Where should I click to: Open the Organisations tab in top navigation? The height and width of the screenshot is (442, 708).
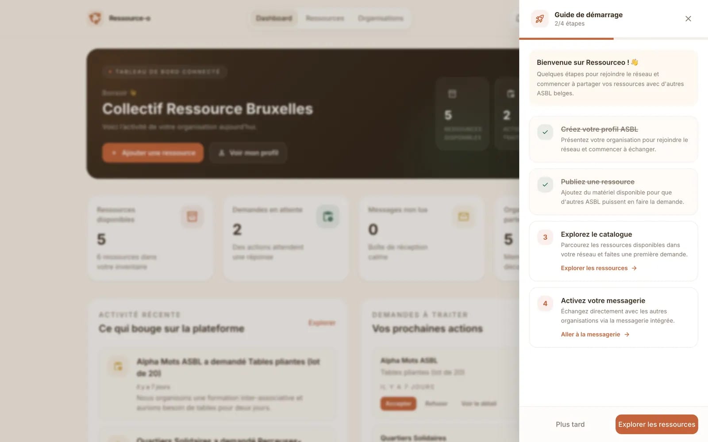point(381,18)
